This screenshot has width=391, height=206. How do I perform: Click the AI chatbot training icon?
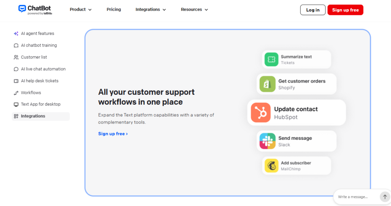tap(16, 45)
